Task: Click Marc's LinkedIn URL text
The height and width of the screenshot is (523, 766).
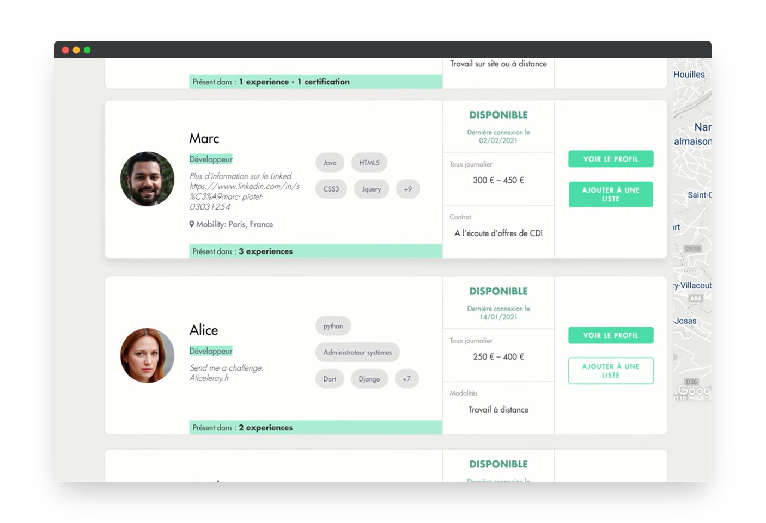Action: [245, 196]
